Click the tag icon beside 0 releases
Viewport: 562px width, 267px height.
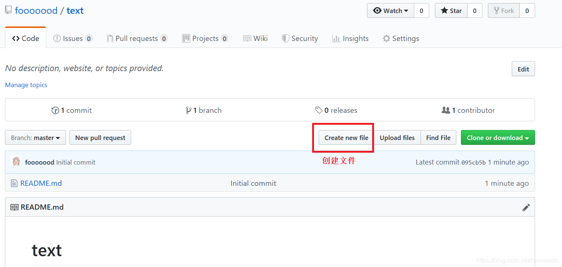point(319,110)
